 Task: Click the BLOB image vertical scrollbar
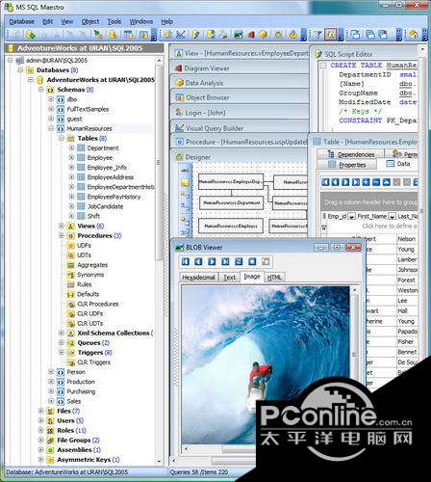[x=354, y=354]
